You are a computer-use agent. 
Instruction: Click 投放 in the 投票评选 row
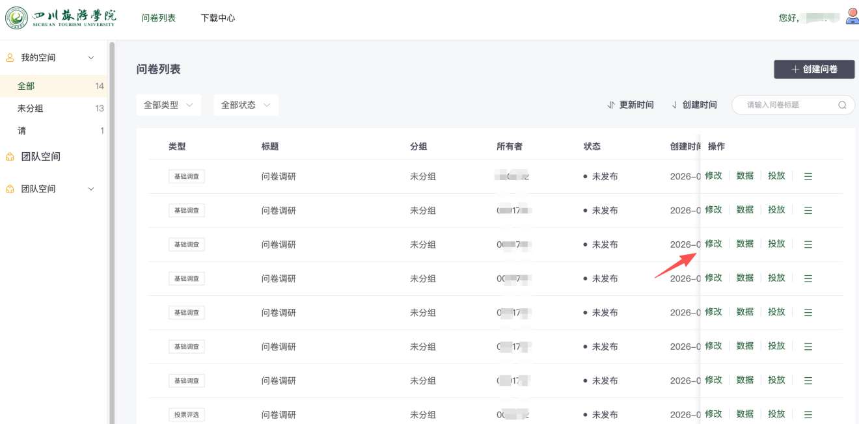click(x=776, y=414)
